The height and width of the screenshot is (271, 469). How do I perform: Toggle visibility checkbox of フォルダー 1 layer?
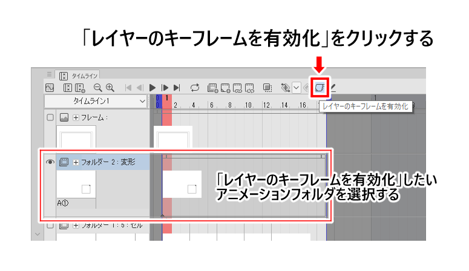(x=50, y=226)
